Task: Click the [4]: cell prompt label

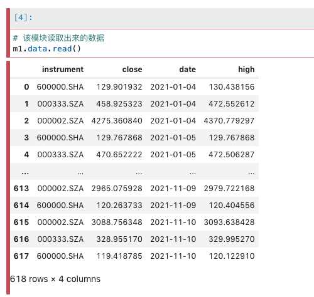Action: (23, 18)
